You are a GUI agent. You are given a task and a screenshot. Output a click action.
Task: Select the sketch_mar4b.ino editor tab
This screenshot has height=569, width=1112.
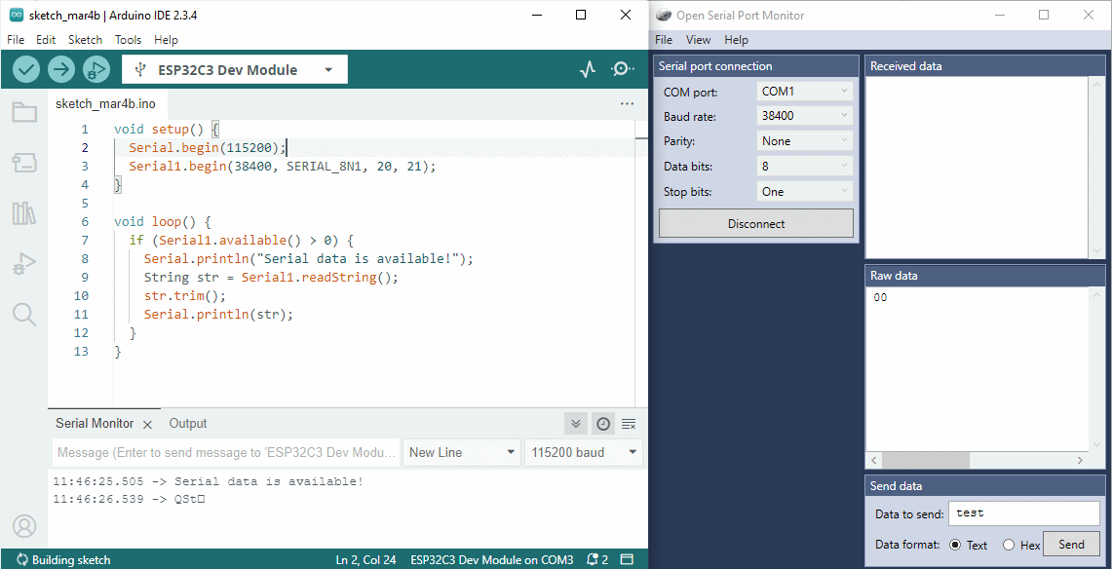[105, 103]
